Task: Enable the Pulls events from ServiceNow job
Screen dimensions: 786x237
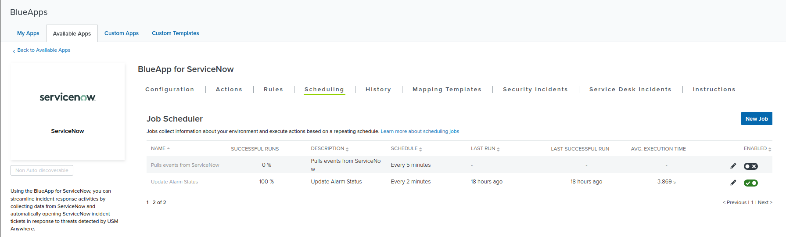Action: click(750, 166)
